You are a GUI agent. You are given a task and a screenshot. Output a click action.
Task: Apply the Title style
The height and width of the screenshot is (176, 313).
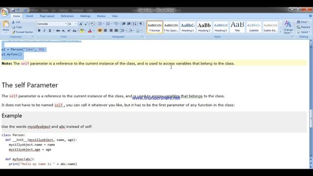click(237, 27)
